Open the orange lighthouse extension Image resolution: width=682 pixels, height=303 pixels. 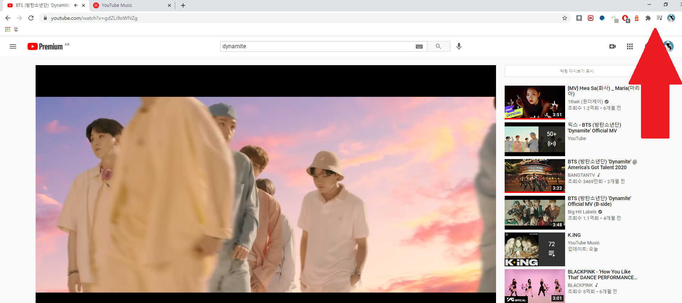pyautogui.click(x=637, y=18)
